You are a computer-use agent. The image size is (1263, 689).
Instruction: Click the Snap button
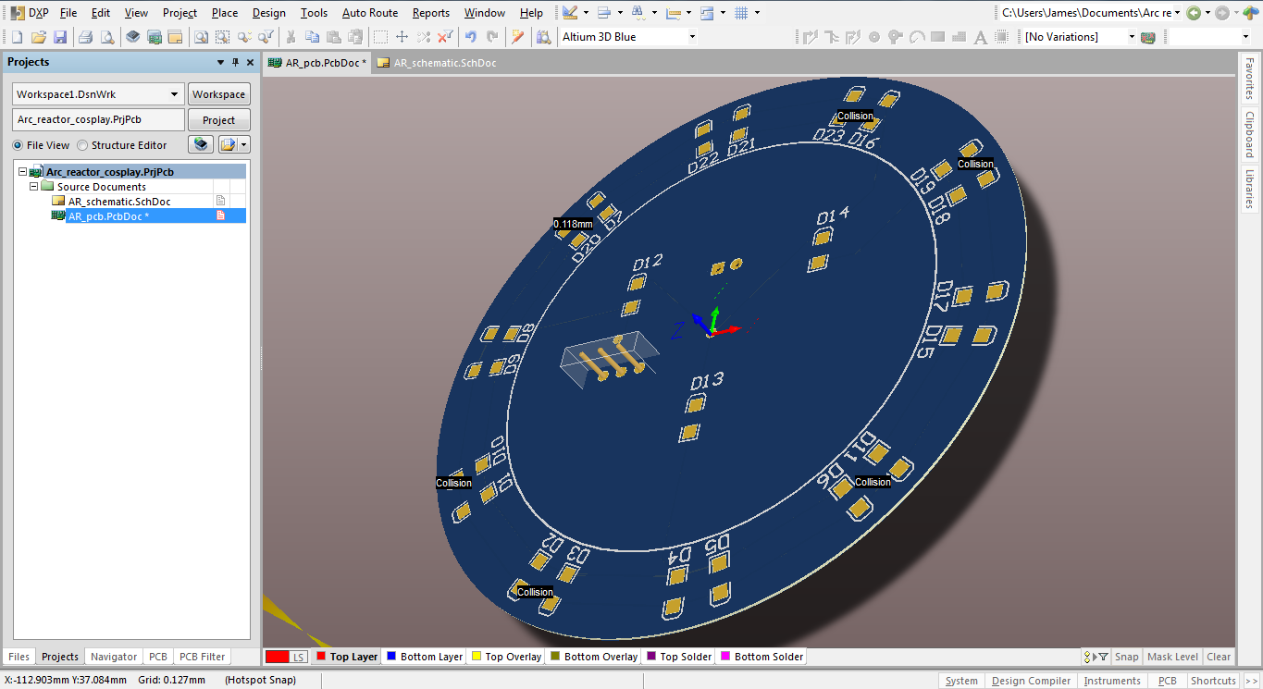pyautogui.click(x=1126, y=657)
